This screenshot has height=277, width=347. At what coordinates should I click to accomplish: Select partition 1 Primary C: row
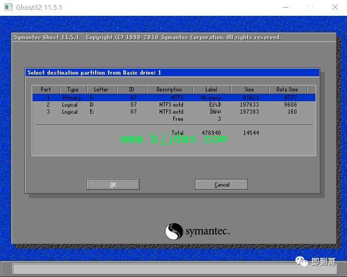174,97
